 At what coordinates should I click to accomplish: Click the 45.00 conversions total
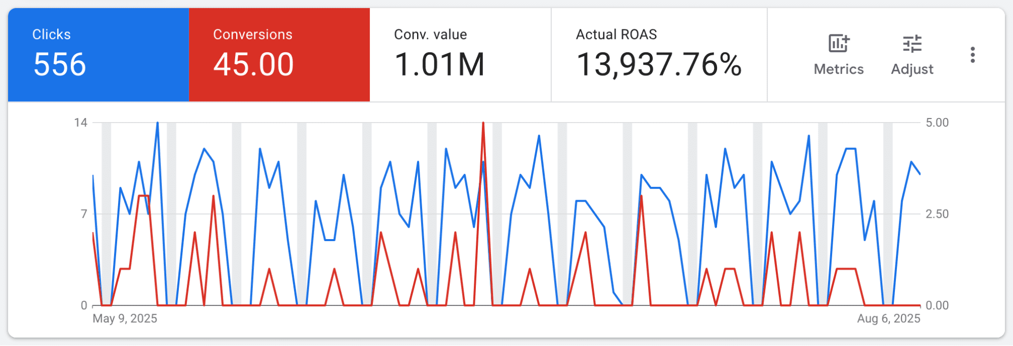pos(253,65)
